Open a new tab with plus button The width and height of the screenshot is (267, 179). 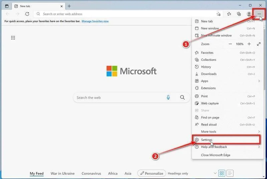tap(69, 6)
